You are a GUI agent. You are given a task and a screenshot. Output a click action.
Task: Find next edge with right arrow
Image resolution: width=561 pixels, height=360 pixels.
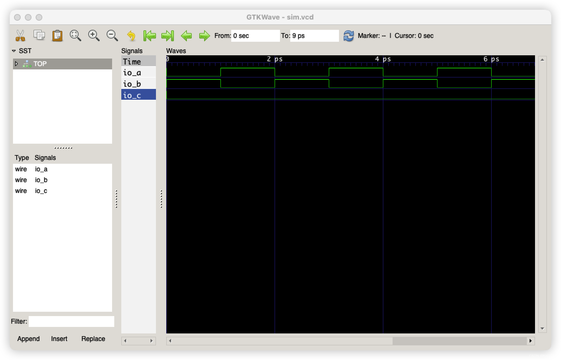204,36
